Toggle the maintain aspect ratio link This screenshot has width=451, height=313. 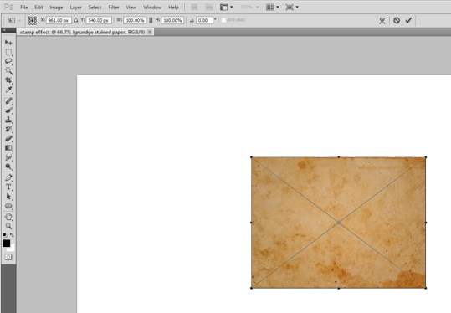pyautogui.click(x=151, y=20)
